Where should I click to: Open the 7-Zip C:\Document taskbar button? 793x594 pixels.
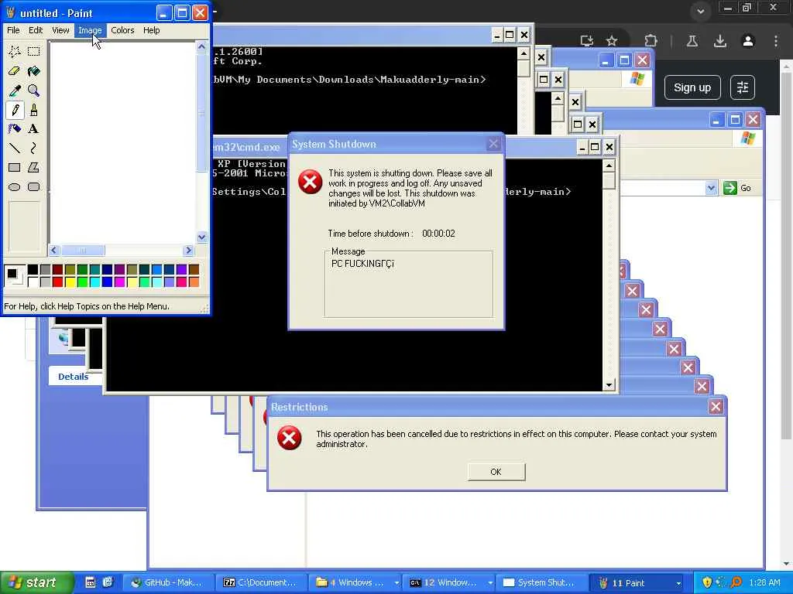[x=262, y=582]
